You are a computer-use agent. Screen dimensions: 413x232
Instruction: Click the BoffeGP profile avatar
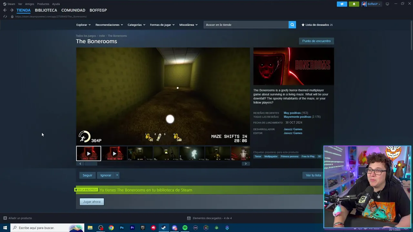click(364, 4)
